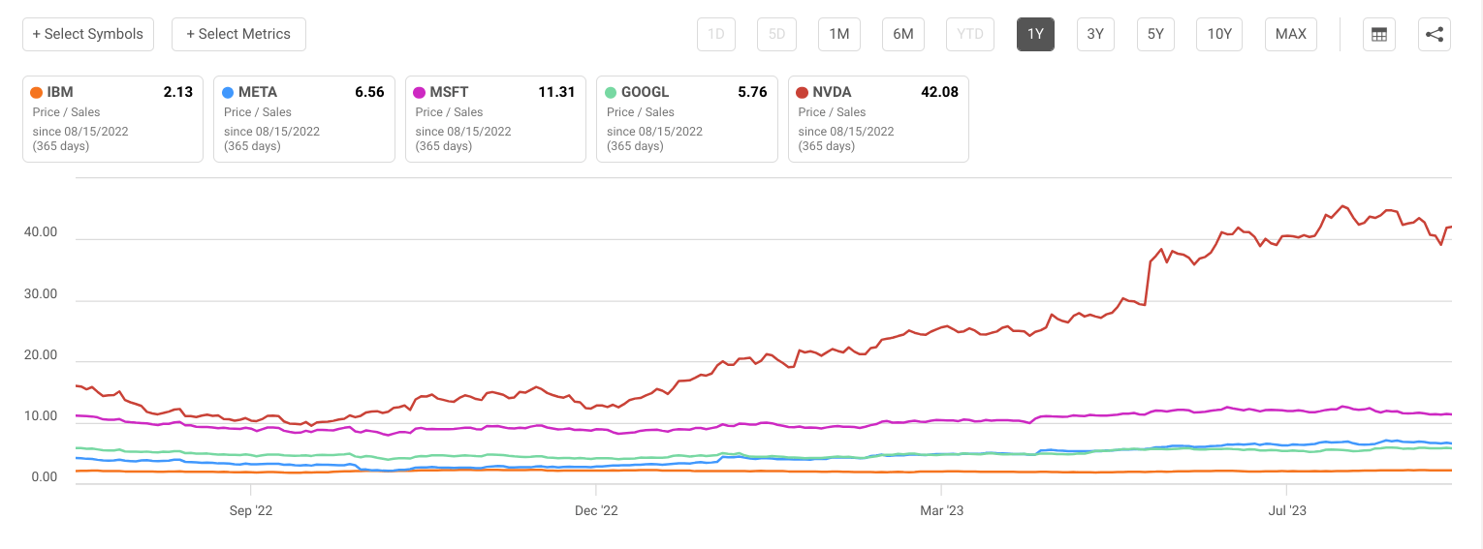Select the NVDA legend card
Screen dimensions: 1483x549
coord(878,119)
